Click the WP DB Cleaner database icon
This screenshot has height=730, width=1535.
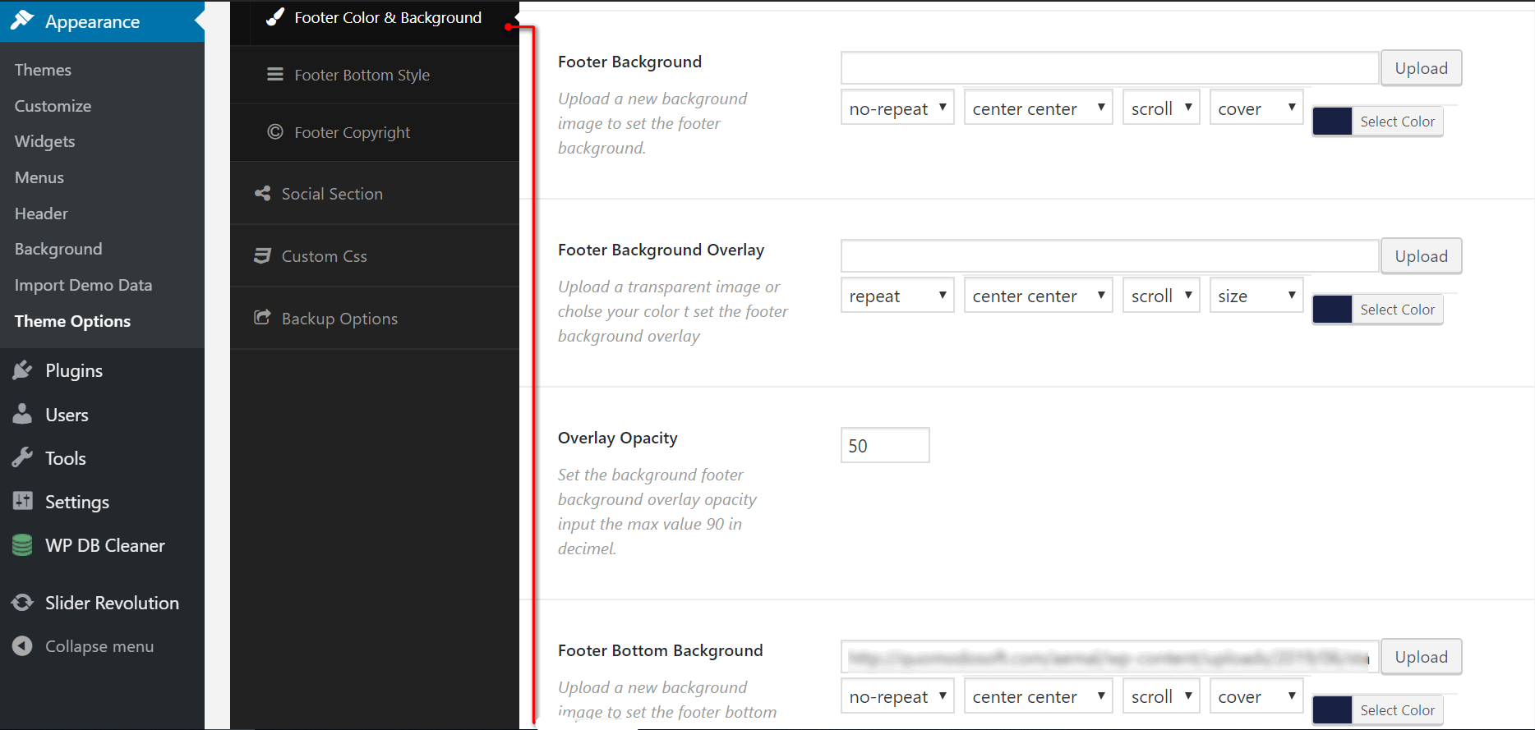[22, 544]
